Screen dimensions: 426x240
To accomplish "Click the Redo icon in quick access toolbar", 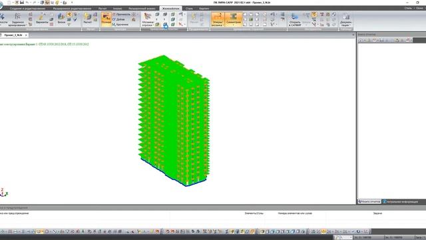I will click(34, 3).
